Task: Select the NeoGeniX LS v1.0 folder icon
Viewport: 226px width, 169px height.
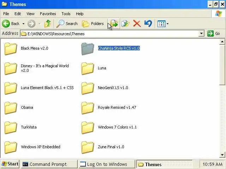Action: tap(88, 88)
